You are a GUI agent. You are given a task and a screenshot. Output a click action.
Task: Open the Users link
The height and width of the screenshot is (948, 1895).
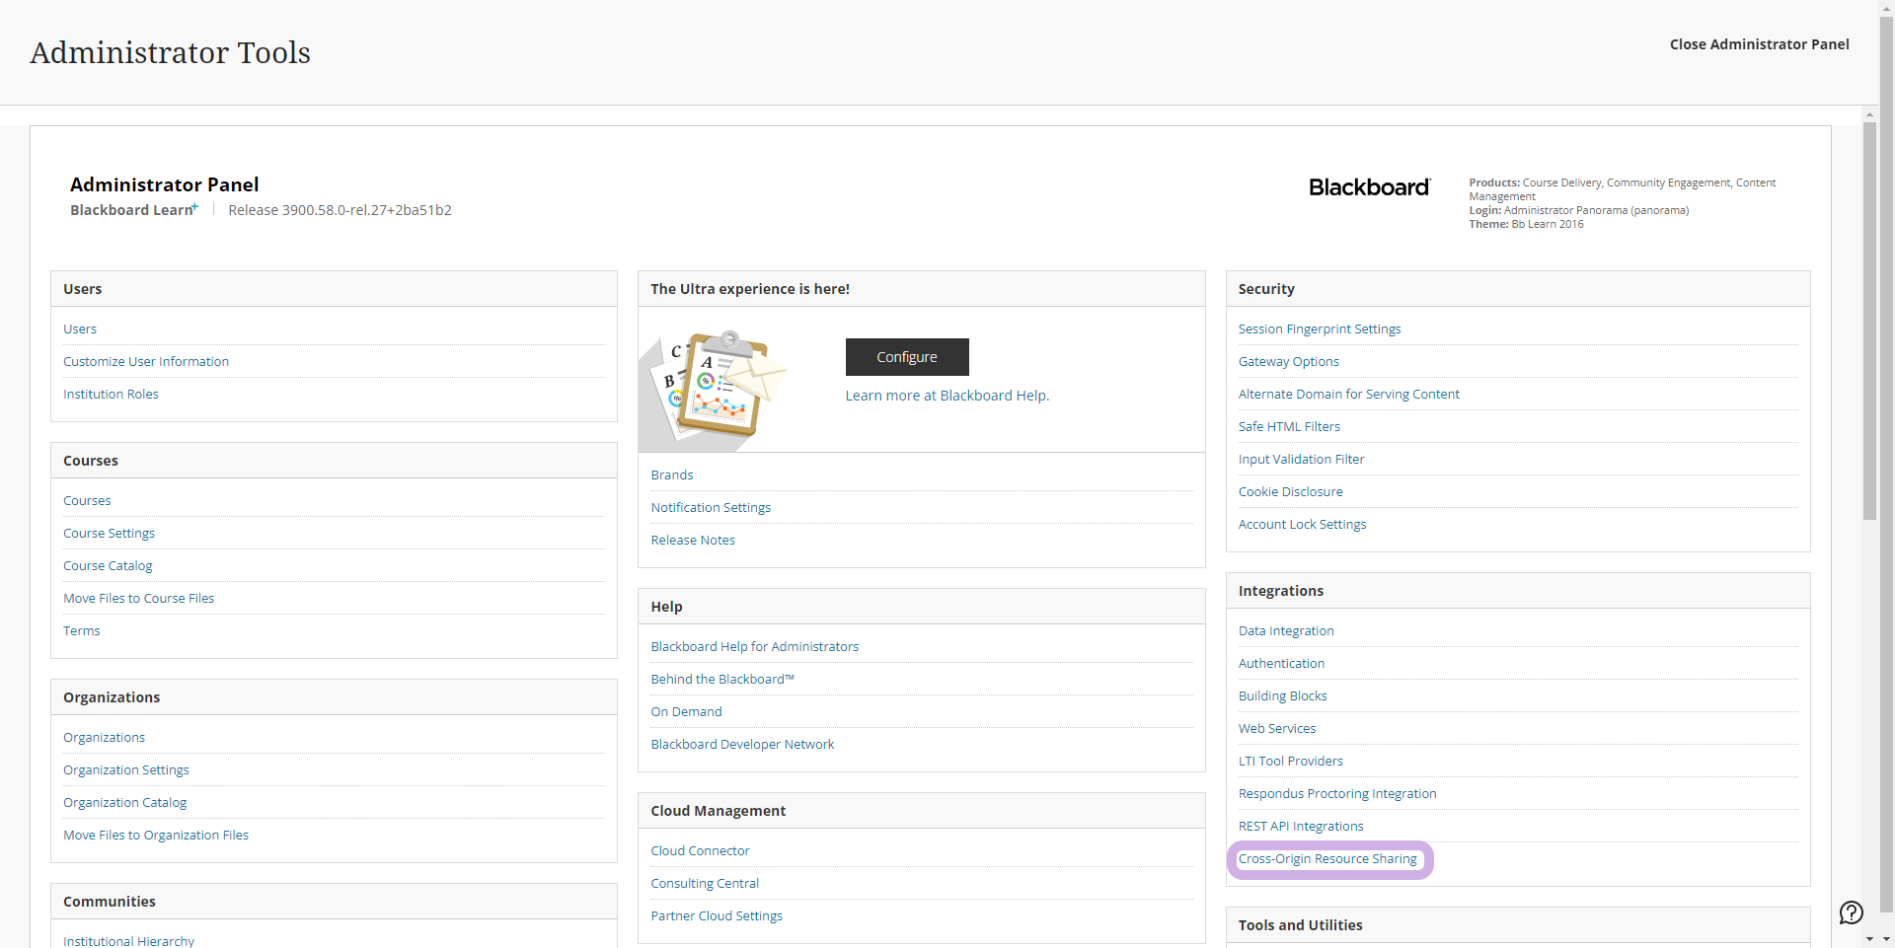point(80,329)
